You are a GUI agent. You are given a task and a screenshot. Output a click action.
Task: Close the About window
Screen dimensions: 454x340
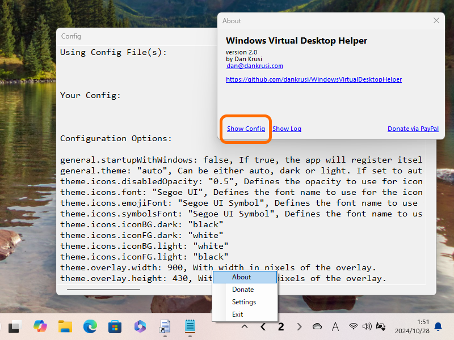(x=436, y=20)
